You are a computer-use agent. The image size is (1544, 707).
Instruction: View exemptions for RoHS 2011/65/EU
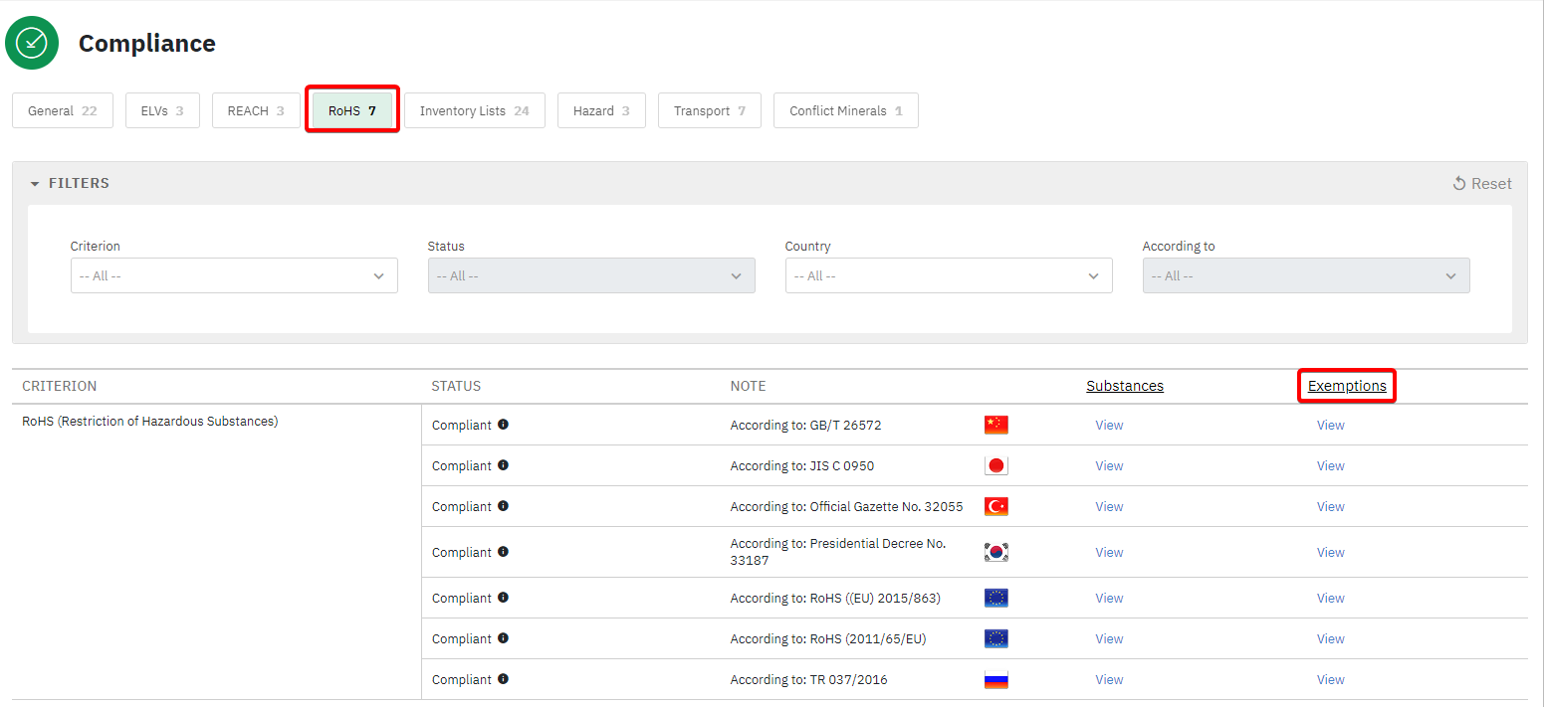tap(1330, 638)
